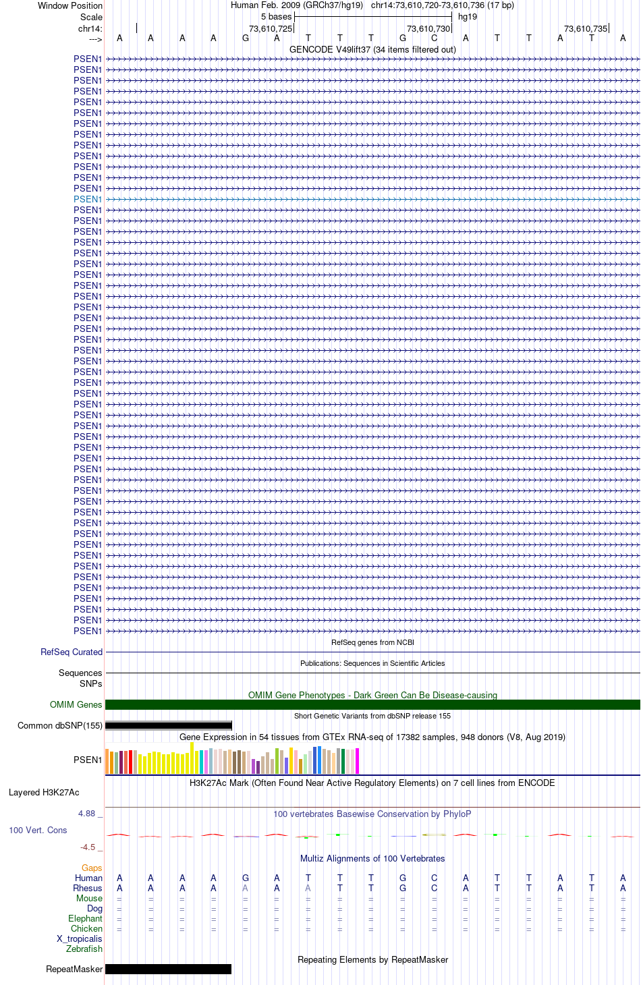Click the tallest yellow GTEx expression bar
641x985 pixels.
tap(192, 758)
